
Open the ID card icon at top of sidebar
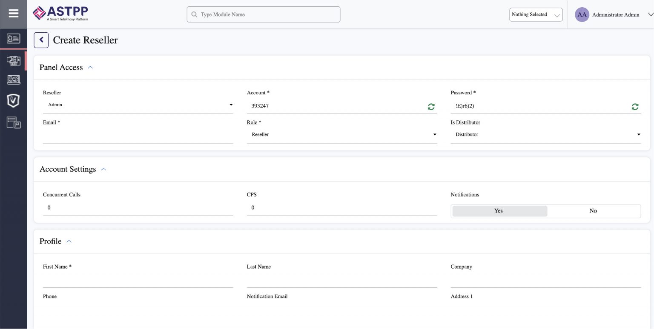[13, 38]
